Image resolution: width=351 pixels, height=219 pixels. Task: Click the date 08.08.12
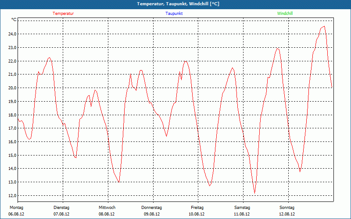107,214
